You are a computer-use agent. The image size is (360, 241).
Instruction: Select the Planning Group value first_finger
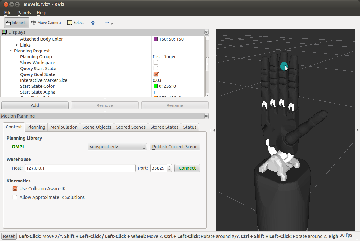pyautogui.click(x=164, y=57)
